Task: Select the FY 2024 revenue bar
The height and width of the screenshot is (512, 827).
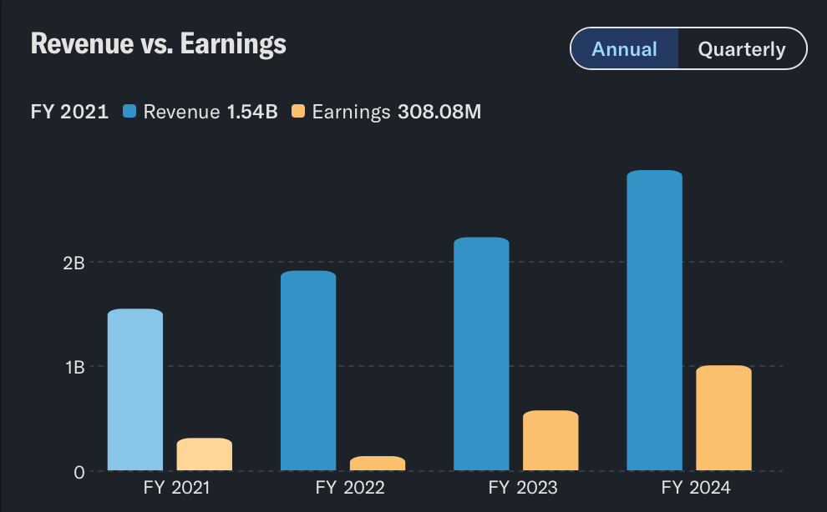Action: [x=654, y=320]
